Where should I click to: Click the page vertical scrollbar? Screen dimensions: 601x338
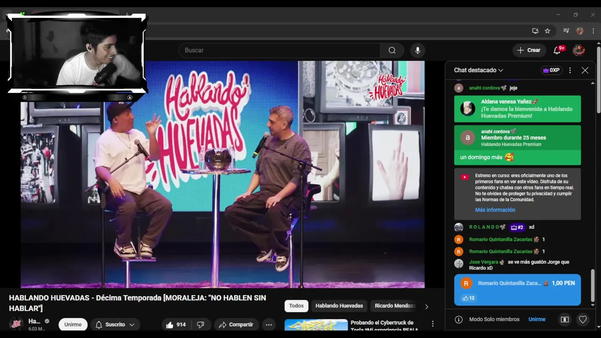[599, 79]
